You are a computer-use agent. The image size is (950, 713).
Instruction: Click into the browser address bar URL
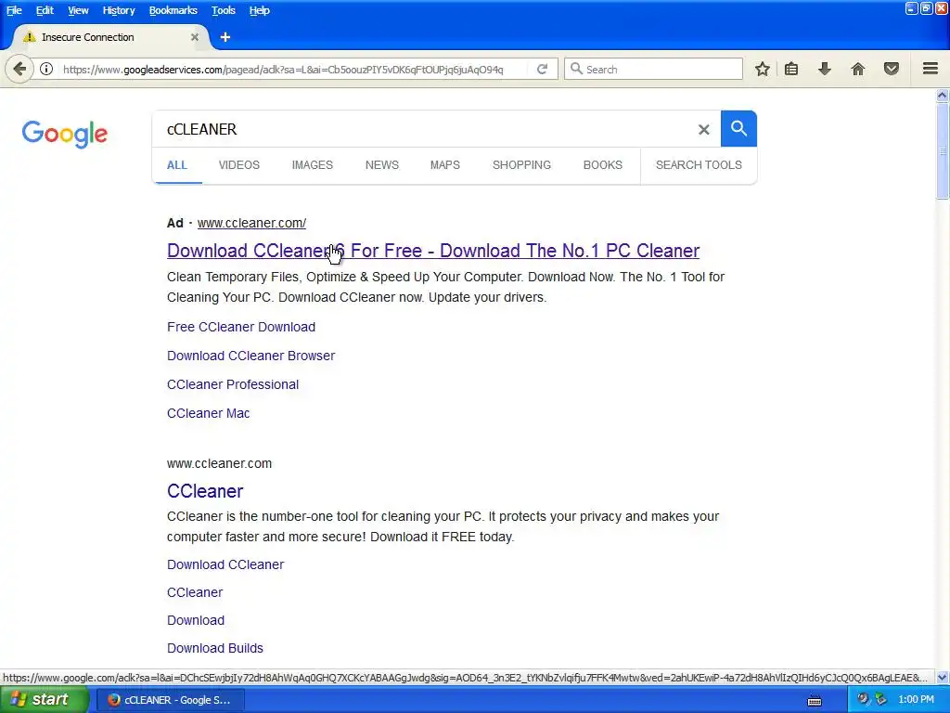point(283,69)
